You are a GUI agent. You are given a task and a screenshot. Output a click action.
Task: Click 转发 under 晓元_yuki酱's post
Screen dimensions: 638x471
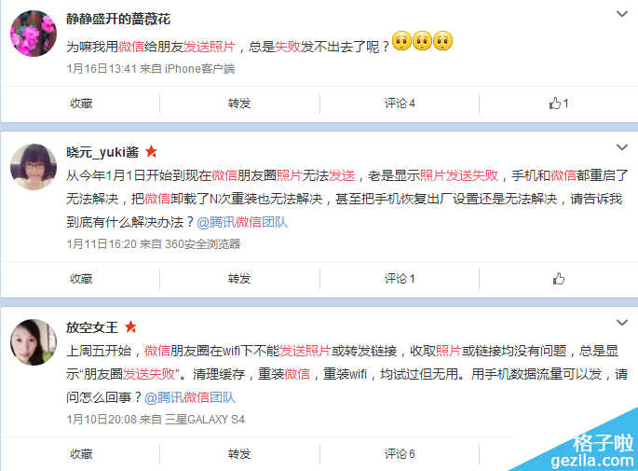[x=239, y=279]
